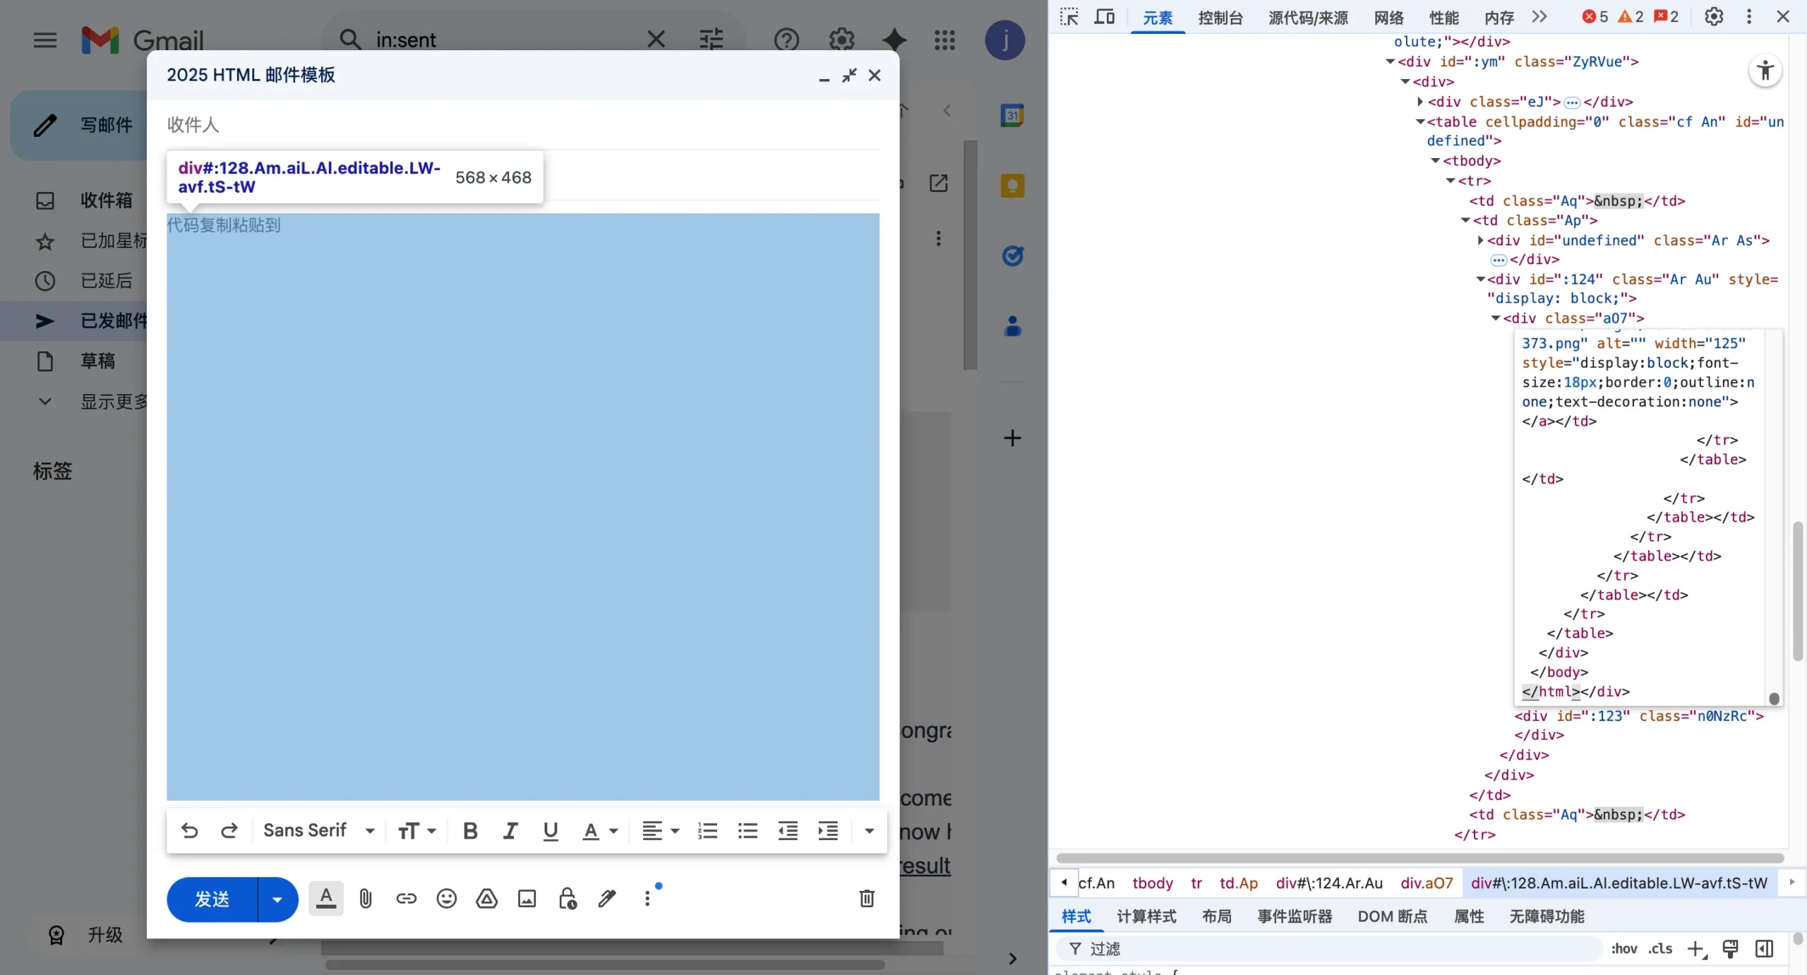Insert a photo into the email
Viewport: 1807px width, 975px height.
(527, 899)
